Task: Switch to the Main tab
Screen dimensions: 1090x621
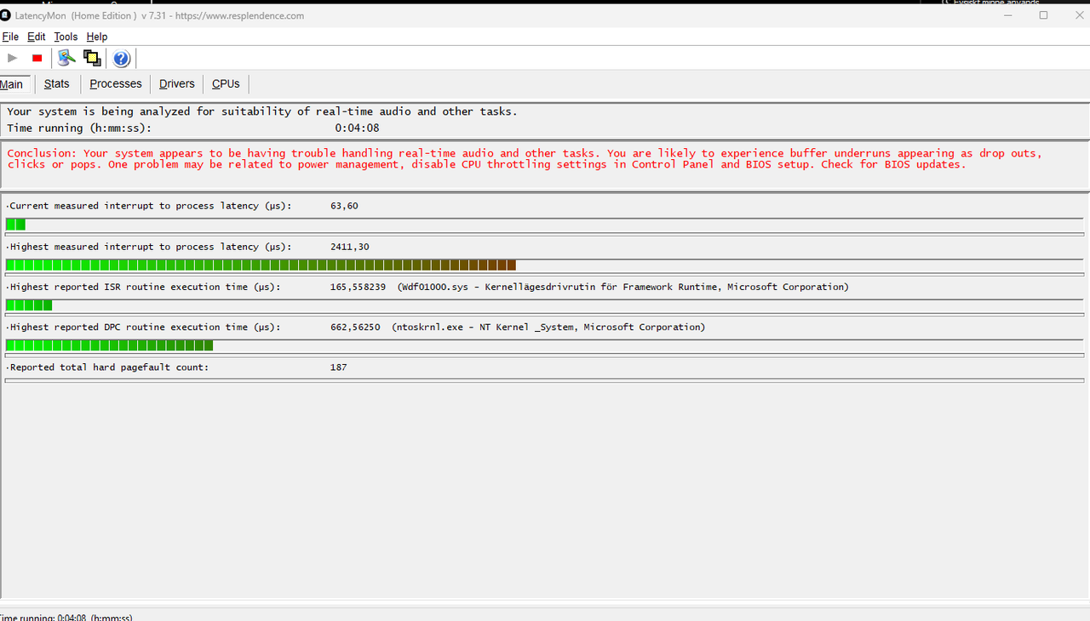Action: tap(13, 84)
